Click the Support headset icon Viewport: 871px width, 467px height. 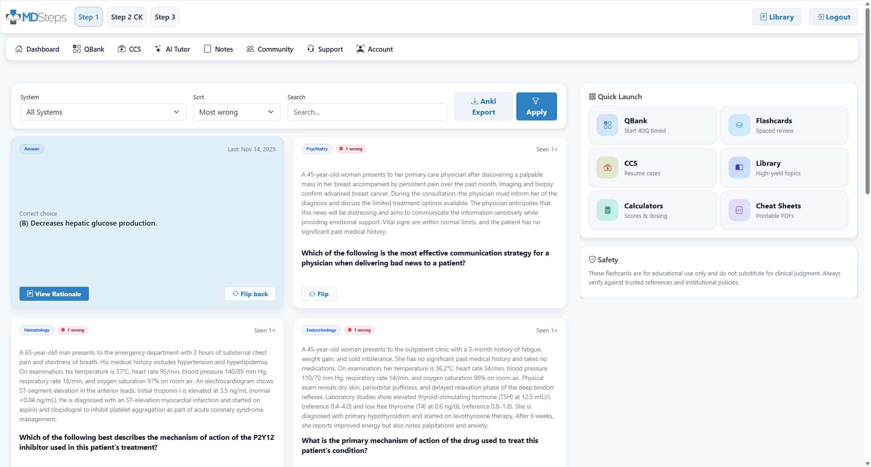[x=311, y=49]
